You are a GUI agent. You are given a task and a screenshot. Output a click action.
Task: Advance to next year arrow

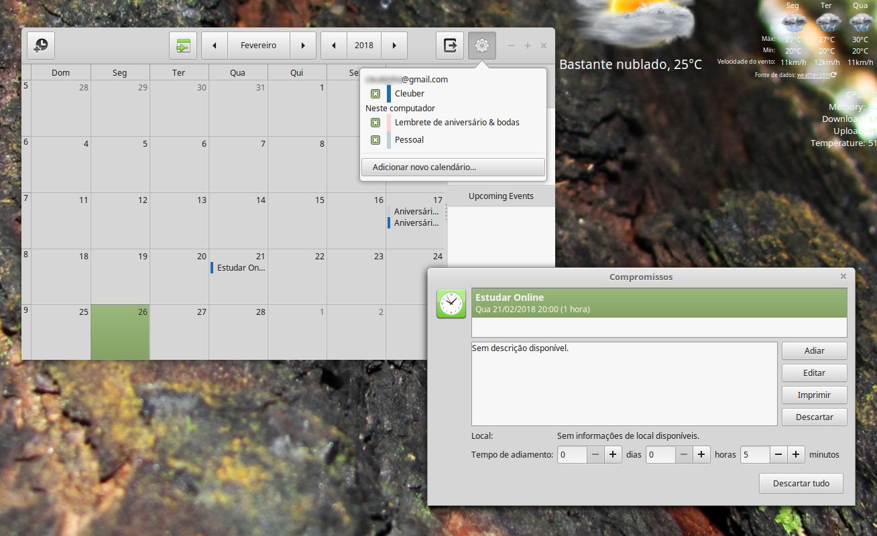[394, 46]
